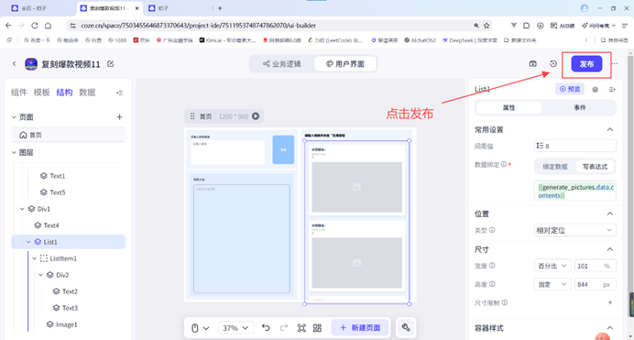Screen dimensions: 634x340
Task: Collapse the 图层 section
Action: click(x=14, y=152)
